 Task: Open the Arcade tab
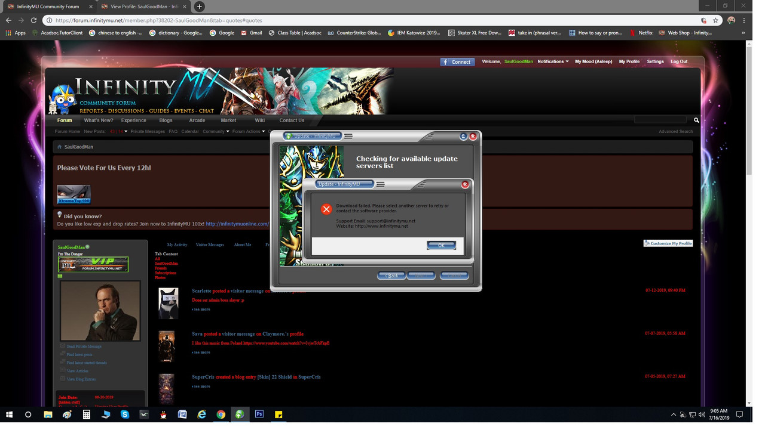pyautogui.click(x=197, y=120)
